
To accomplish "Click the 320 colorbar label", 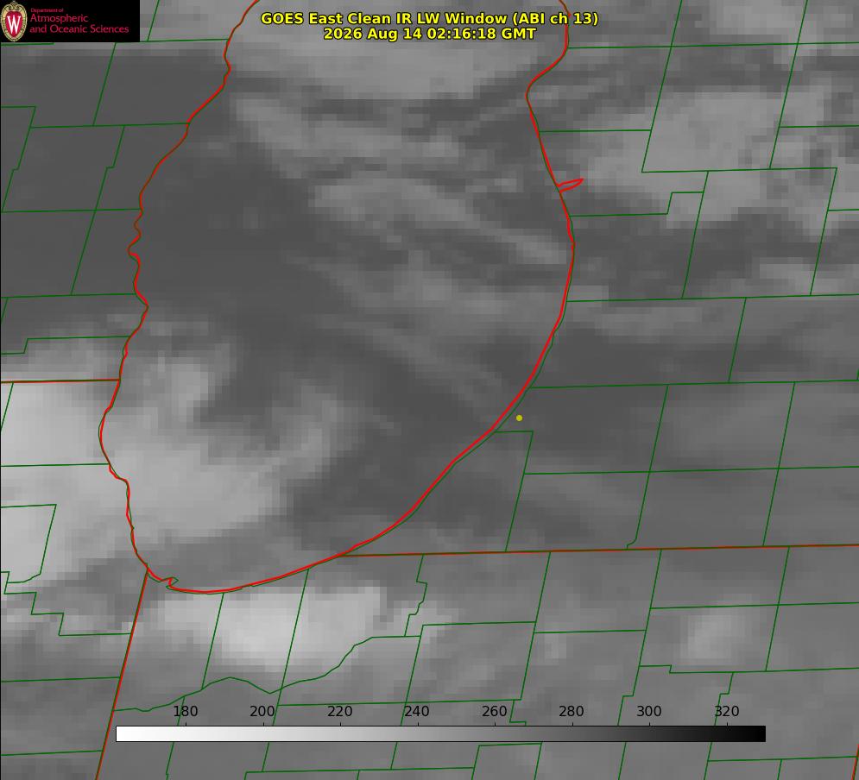I will coord(727,711).
